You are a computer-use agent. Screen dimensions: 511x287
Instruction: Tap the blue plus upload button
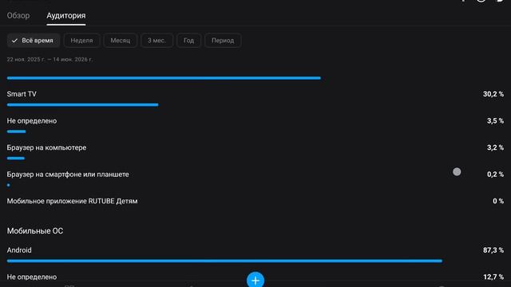click(x=255, y=280)
